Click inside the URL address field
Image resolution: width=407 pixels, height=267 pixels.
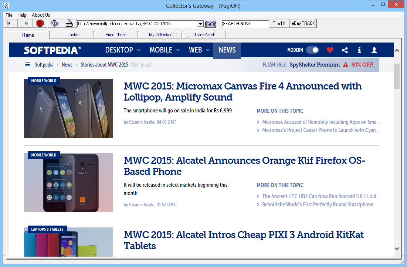[x=138, y=24]
